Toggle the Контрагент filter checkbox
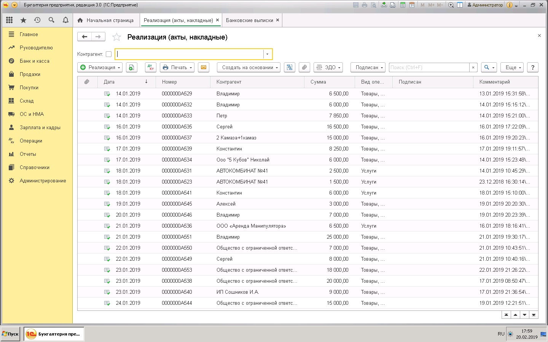The image size is (548, 342). pos(108,54)
